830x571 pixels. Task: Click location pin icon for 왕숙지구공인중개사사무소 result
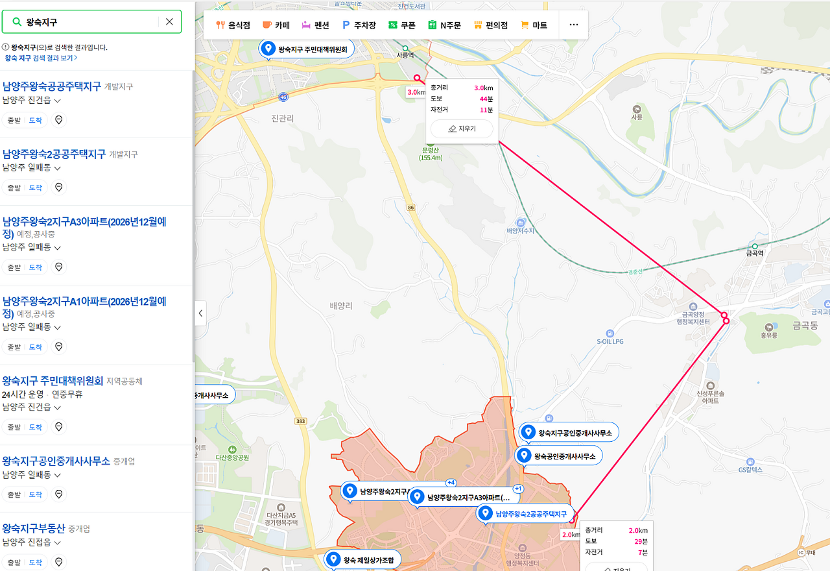point(59,494)
